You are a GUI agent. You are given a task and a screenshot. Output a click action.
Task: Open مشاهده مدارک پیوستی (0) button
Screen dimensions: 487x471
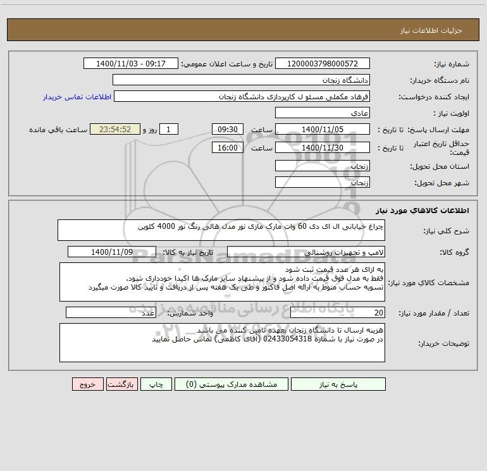[x=231, y=384]
